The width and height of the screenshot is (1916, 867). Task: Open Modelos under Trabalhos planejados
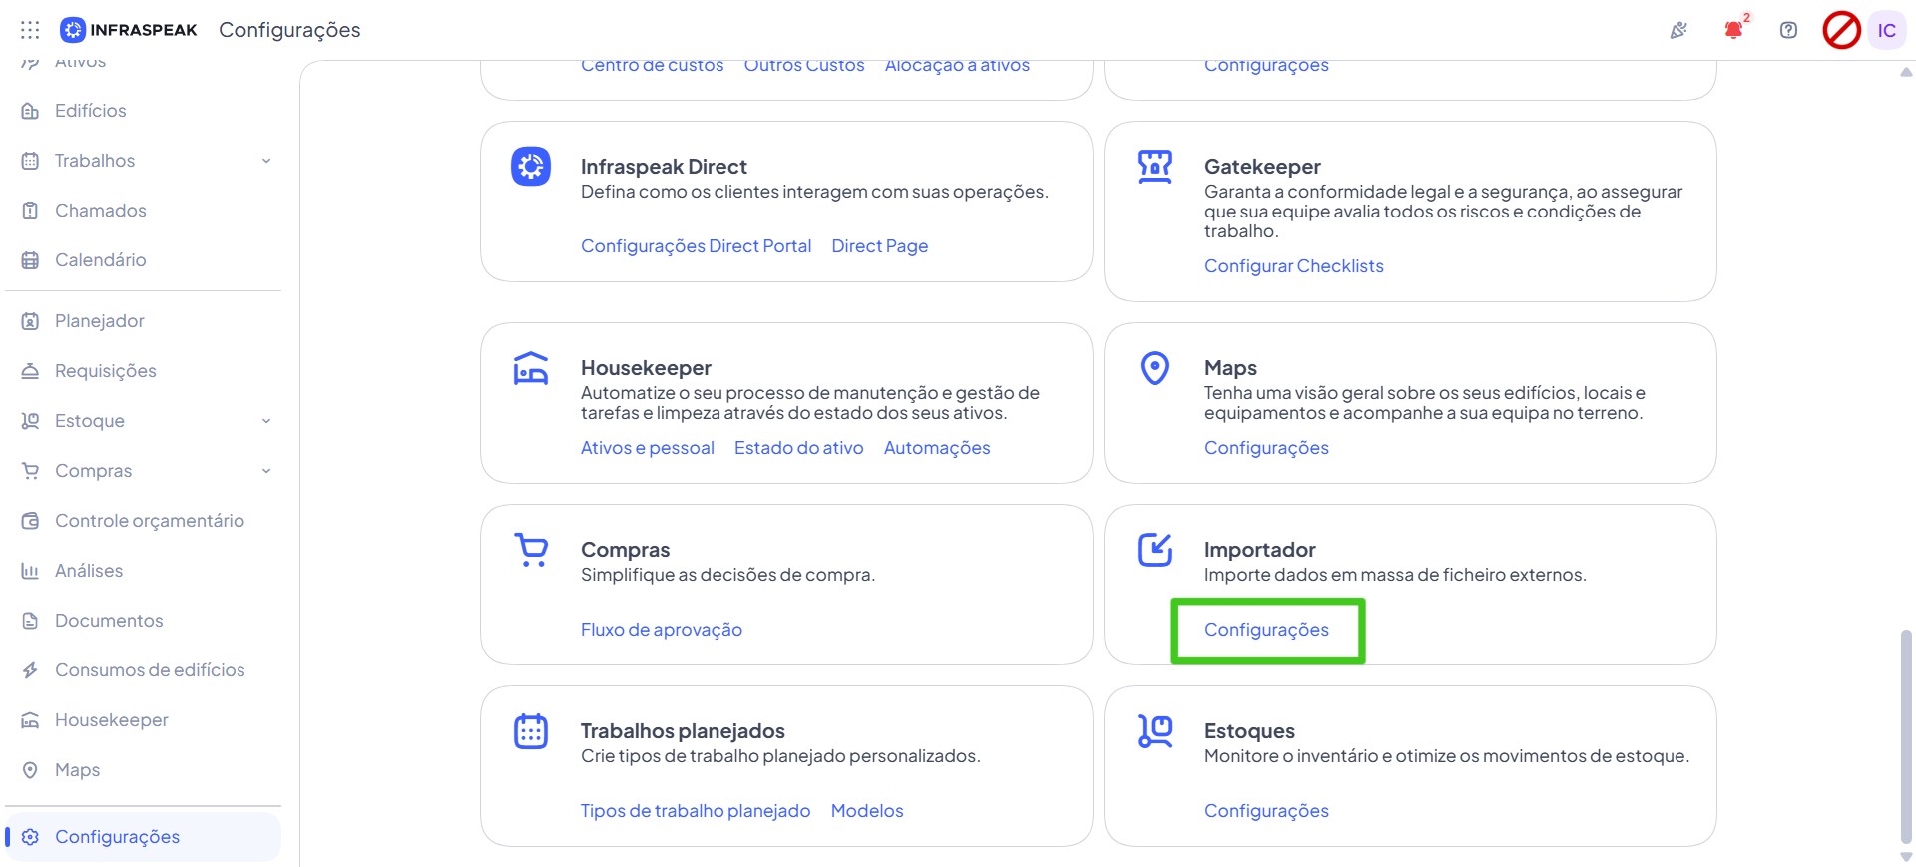[867, 811]
